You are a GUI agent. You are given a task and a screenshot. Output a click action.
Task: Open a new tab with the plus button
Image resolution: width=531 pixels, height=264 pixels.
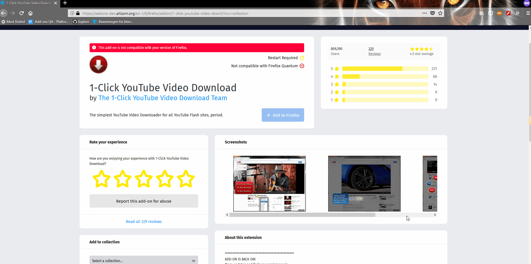65,3
